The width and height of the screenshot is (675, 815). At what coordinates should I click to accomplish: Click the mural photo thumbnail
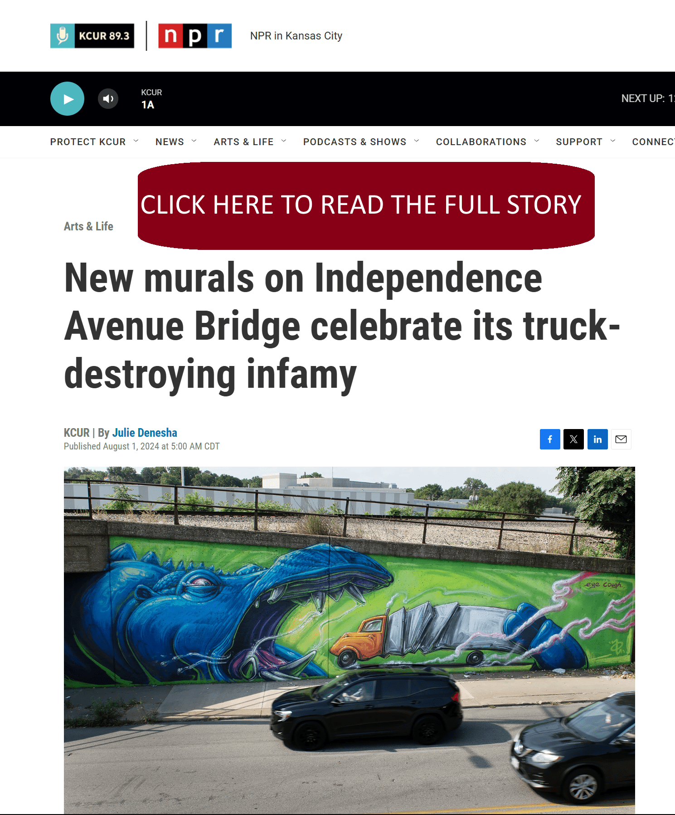(349, 640)
